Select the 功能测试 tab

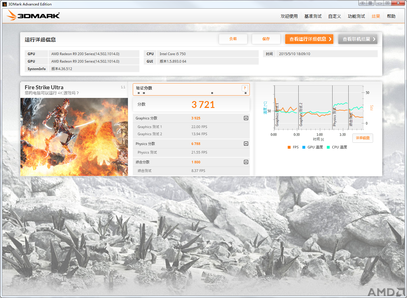356,16
